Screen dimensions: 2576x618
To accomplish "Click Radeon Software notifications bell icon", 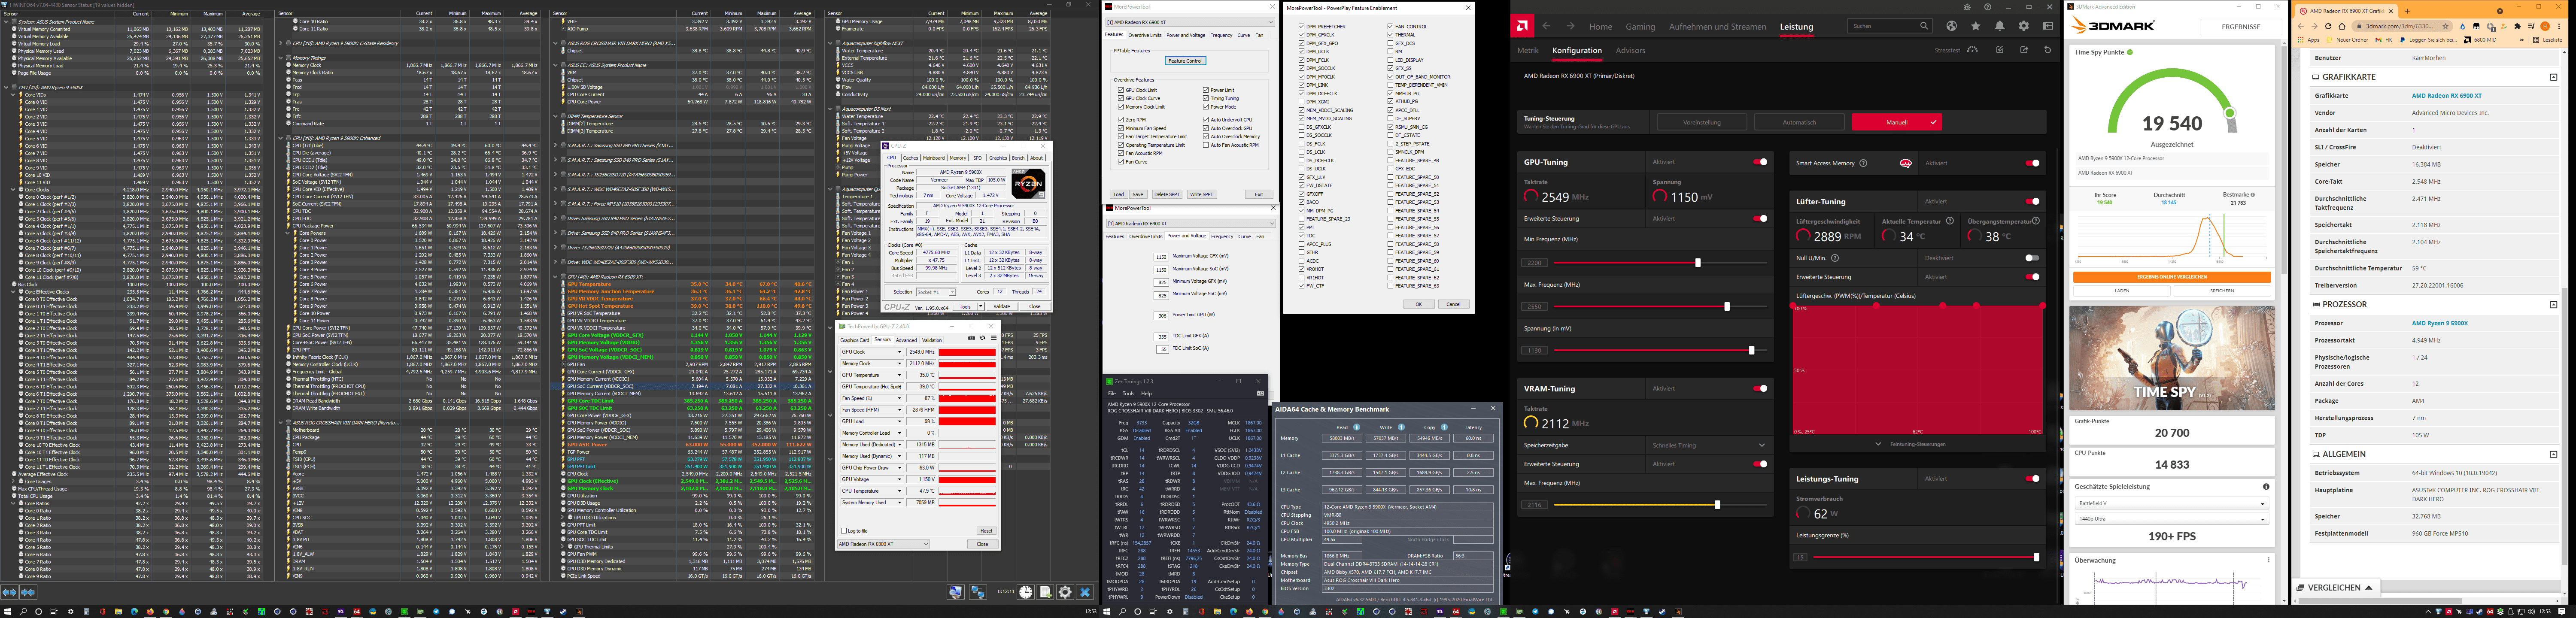I will tap(1999, 26).
